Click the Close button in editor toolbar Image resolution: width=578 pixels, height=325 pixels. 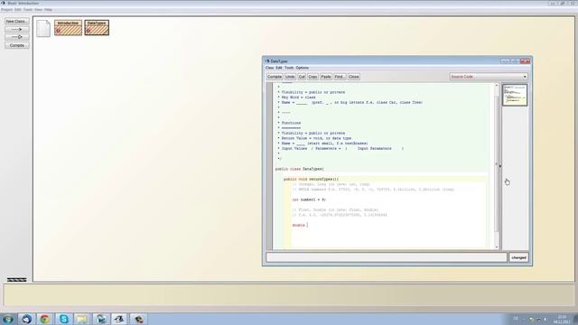[353, 77]
